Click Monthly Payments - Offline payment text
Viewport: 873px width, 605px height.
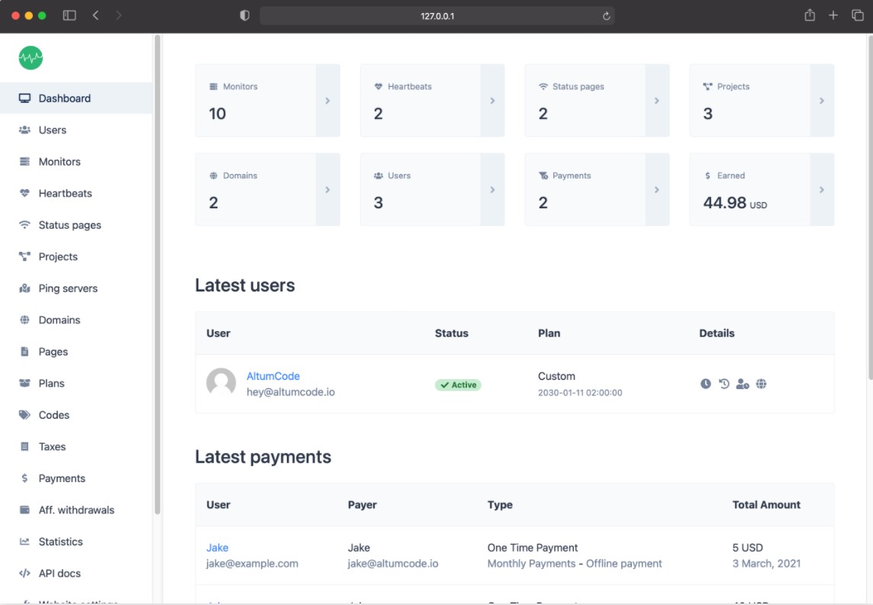tap(575, 563)
